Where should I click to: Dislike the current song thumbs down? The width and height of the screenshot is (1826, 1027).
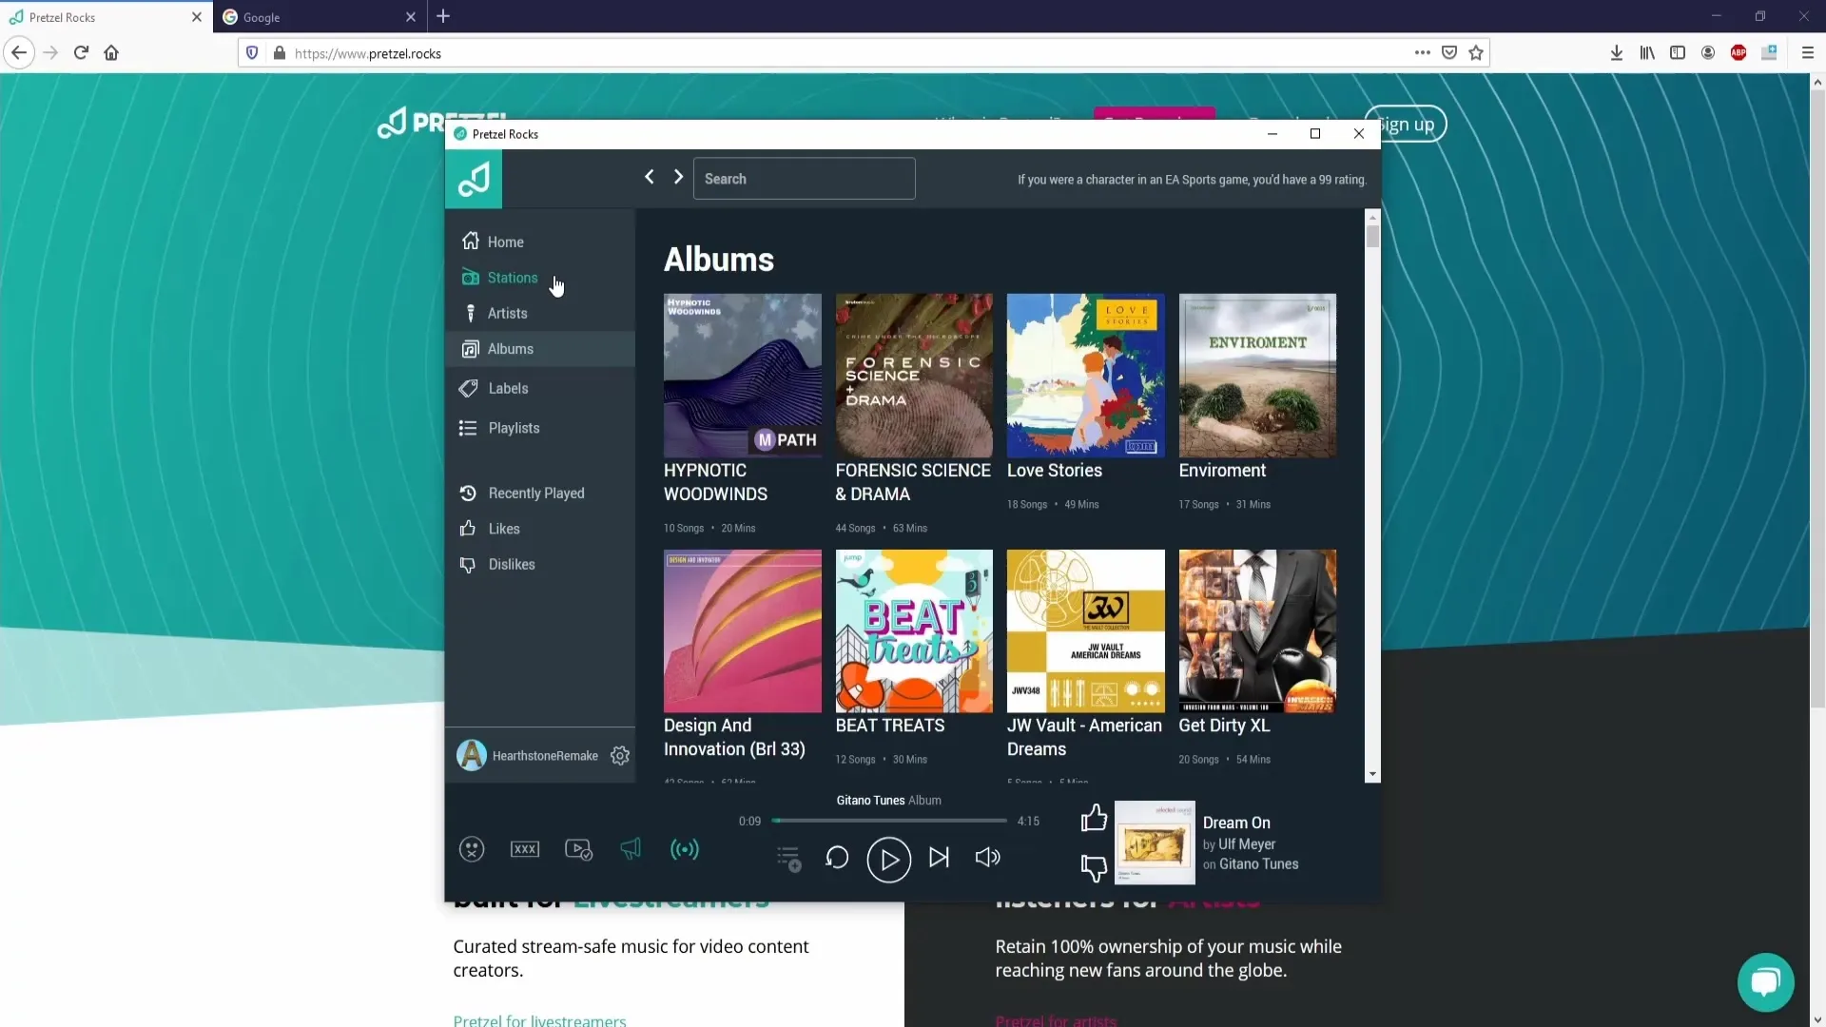1094,867
